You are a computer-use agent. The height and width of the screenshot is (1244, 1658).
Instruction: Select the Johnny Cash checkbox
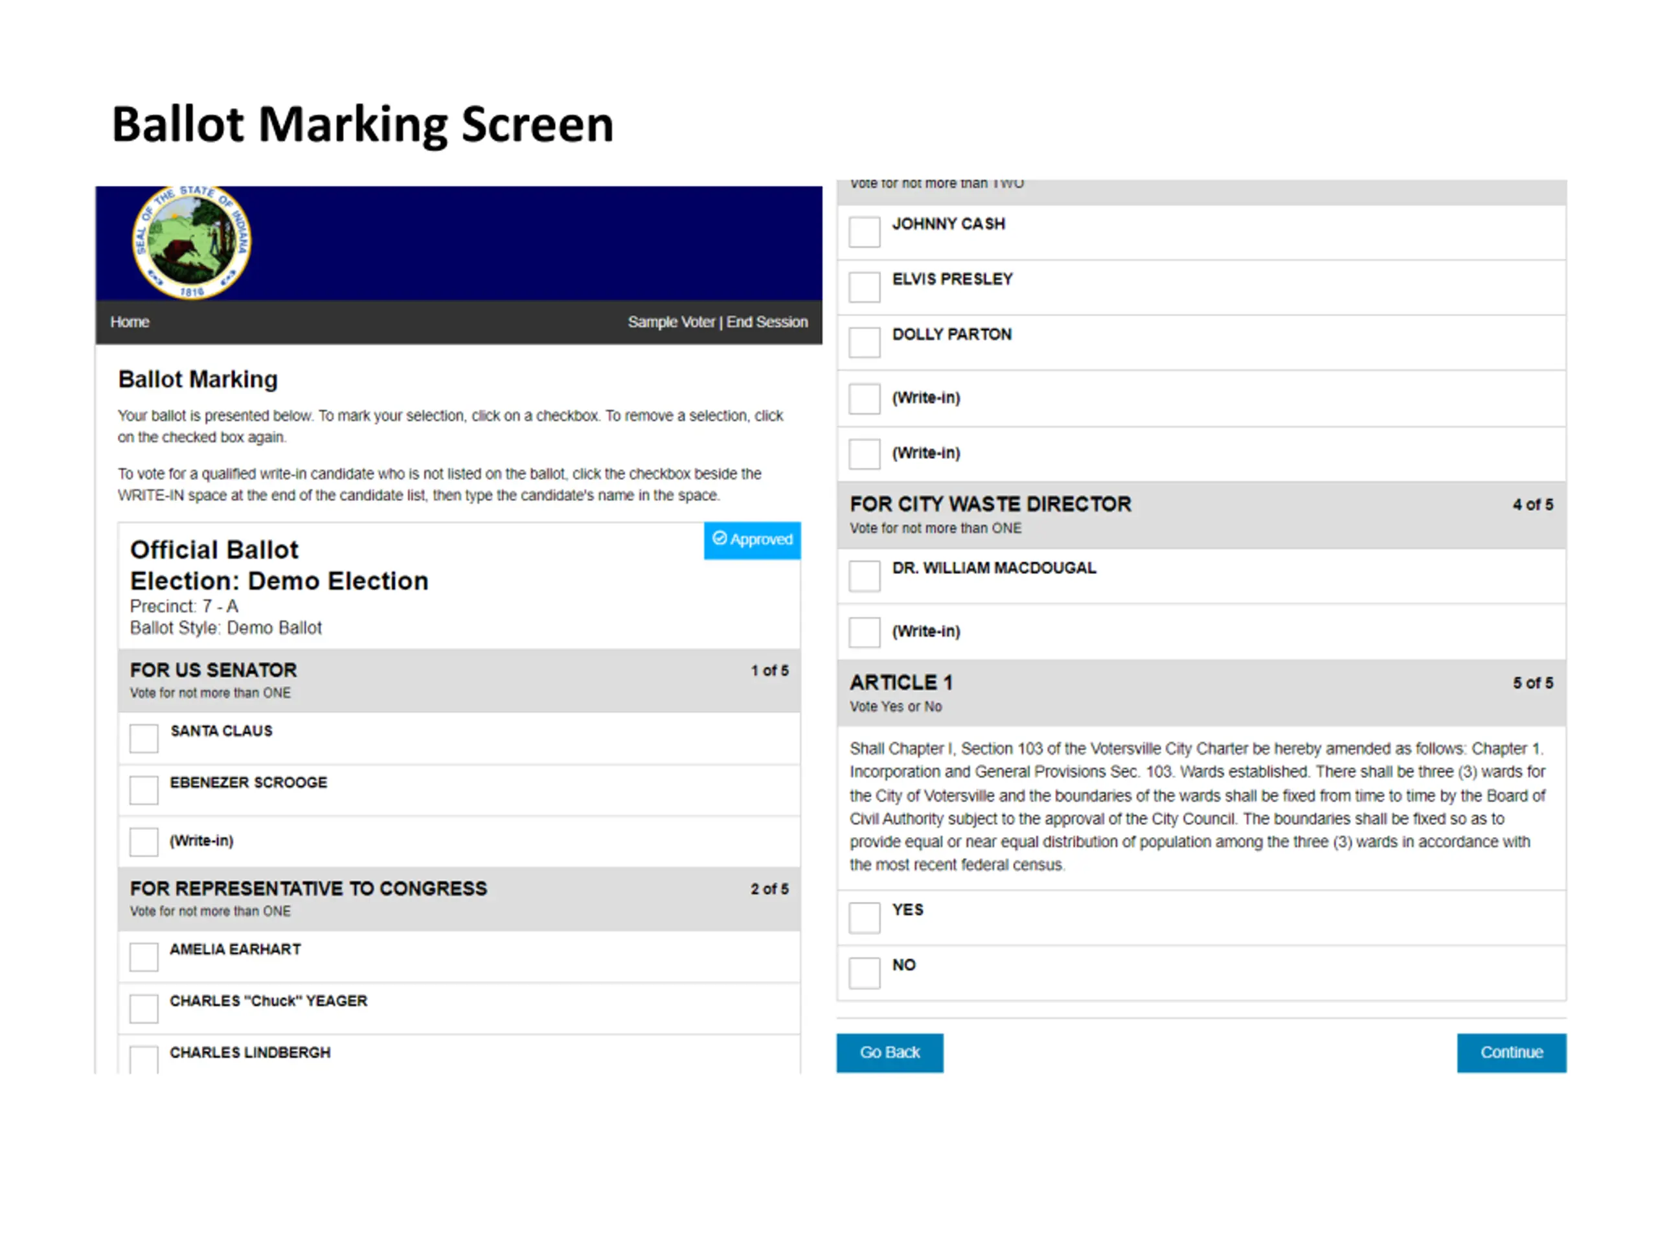click(x=864, y=232)
